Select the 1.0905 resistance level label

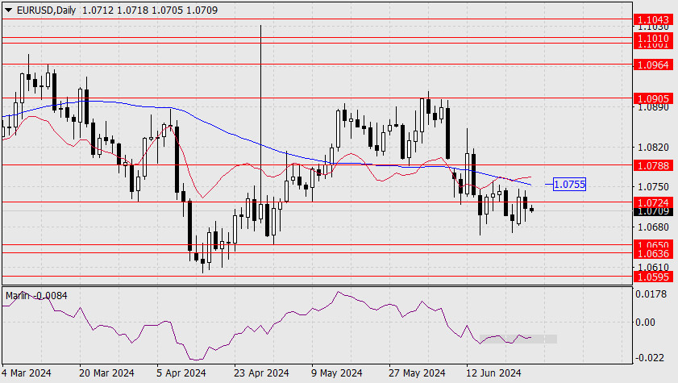pos(653,99)
